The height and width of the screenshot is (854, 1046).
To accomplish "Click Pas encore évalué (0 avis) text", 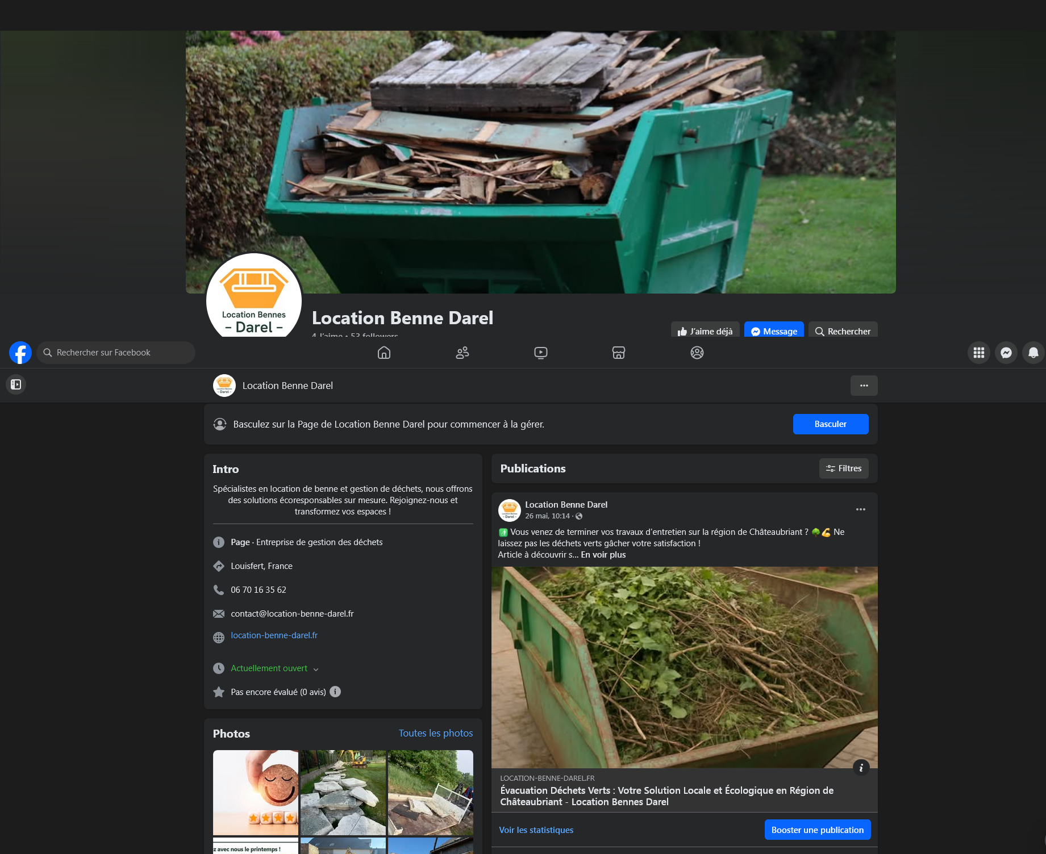I will pos(278,692).
